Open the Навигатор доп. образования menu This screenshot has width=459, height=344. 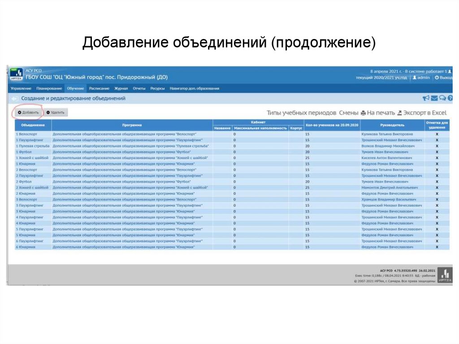click(194, 88)
